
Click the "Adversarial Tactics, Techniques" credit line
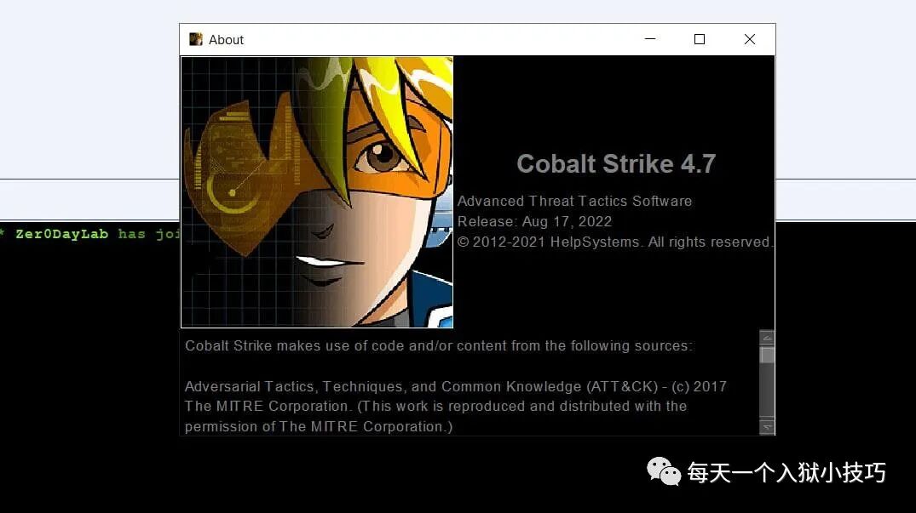tap(456, 386)
